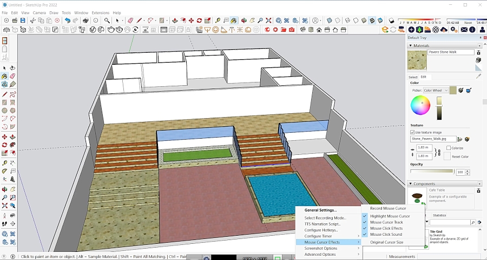Viewport: 487px width, 260px height.
Task: Collapse the Components panel
Action: click(x=411, y=184)
